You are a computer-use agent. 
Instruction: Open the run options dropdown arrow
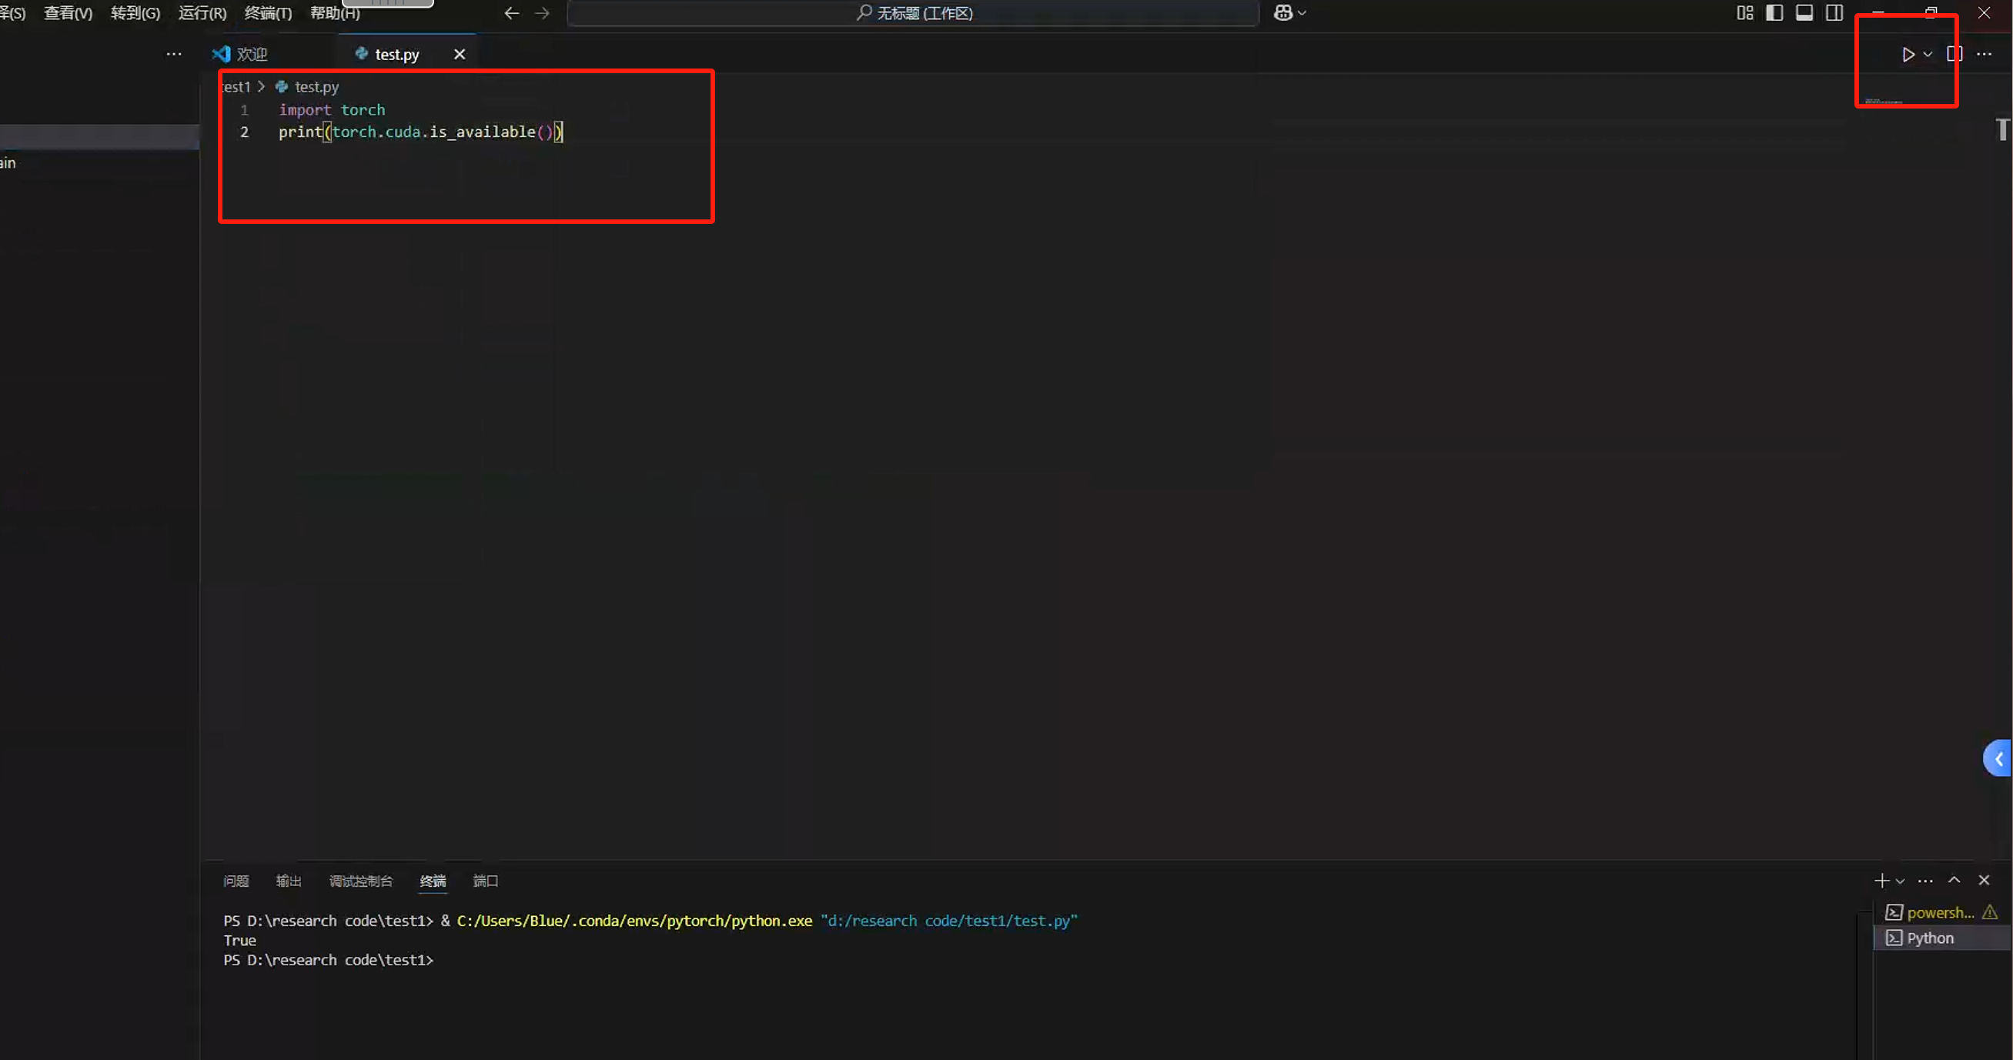click(1928, 55)
